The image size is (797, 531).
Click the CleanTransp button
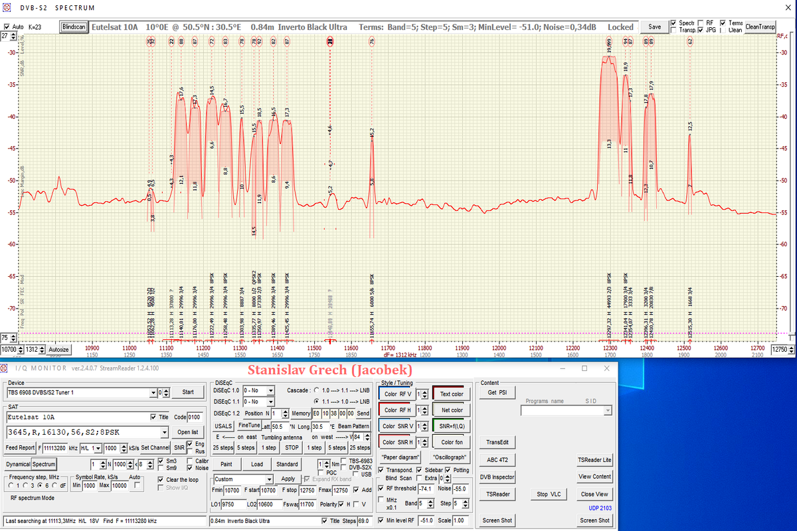pyautogui.click(x=760, y=27)
